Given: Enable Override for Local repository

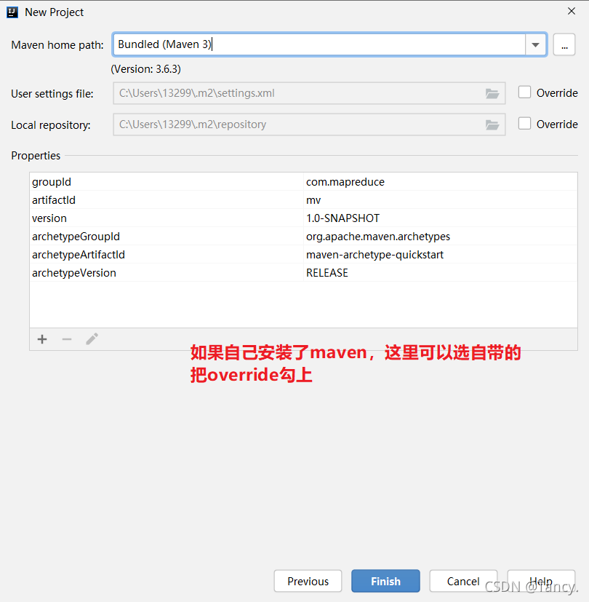Looking at the screenshot, I should click(x=524, y=124).
